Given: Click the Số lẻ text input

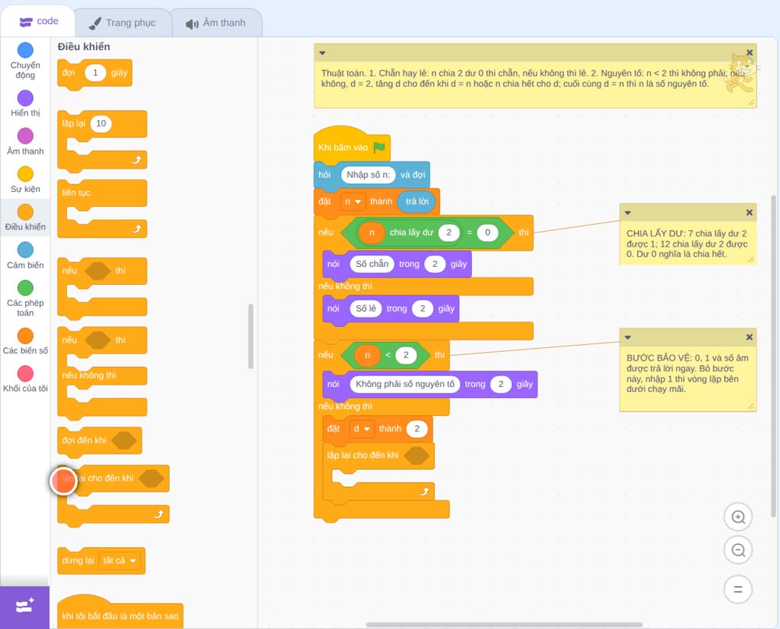Looking at the screenshot, I should (366, 308).
